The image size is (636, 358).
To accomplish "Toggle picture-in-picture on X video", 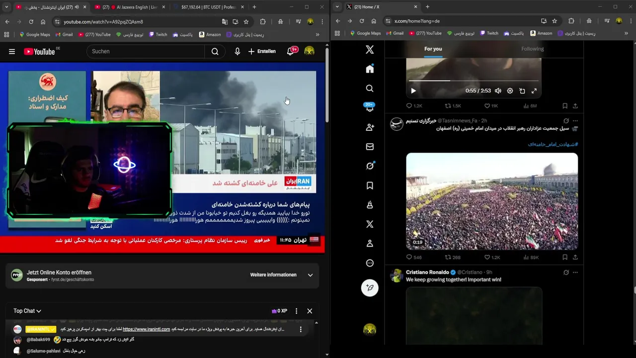I will tap(522, 91).
